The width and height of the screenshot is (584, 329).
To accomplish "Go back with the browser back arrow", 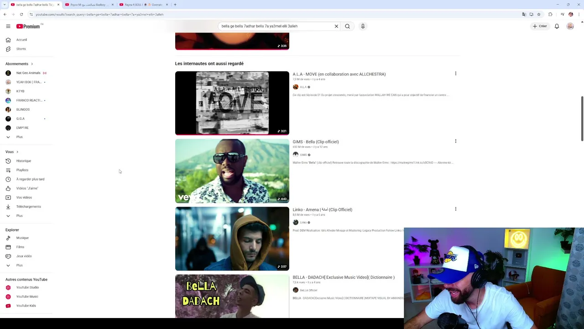I will [5, 15].
